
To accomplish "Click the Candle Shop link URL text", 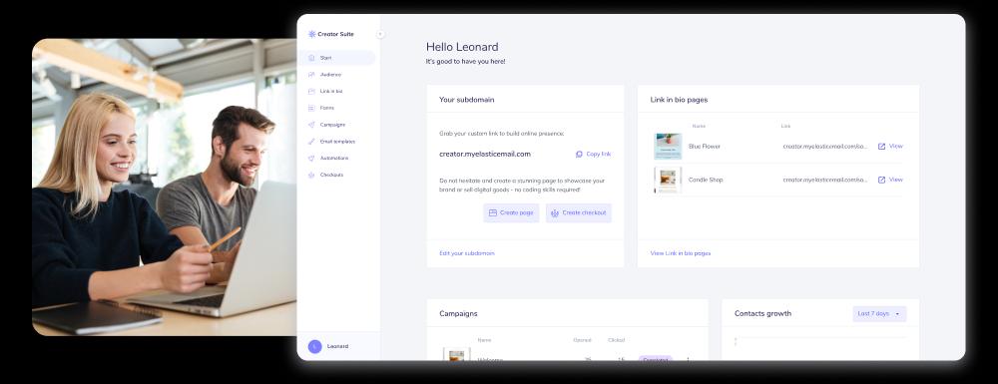I will click(825, 180).
